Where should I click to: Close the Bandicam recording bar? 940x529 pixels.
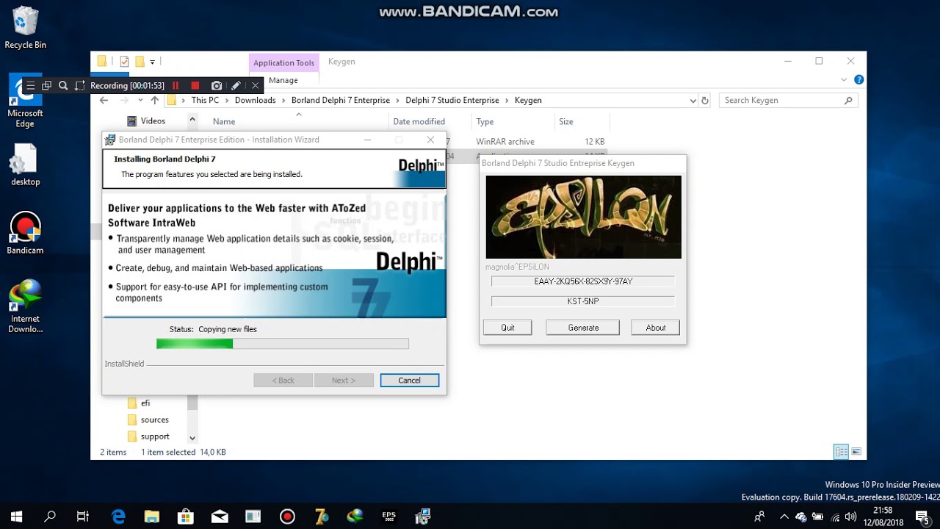pos(255,86)
